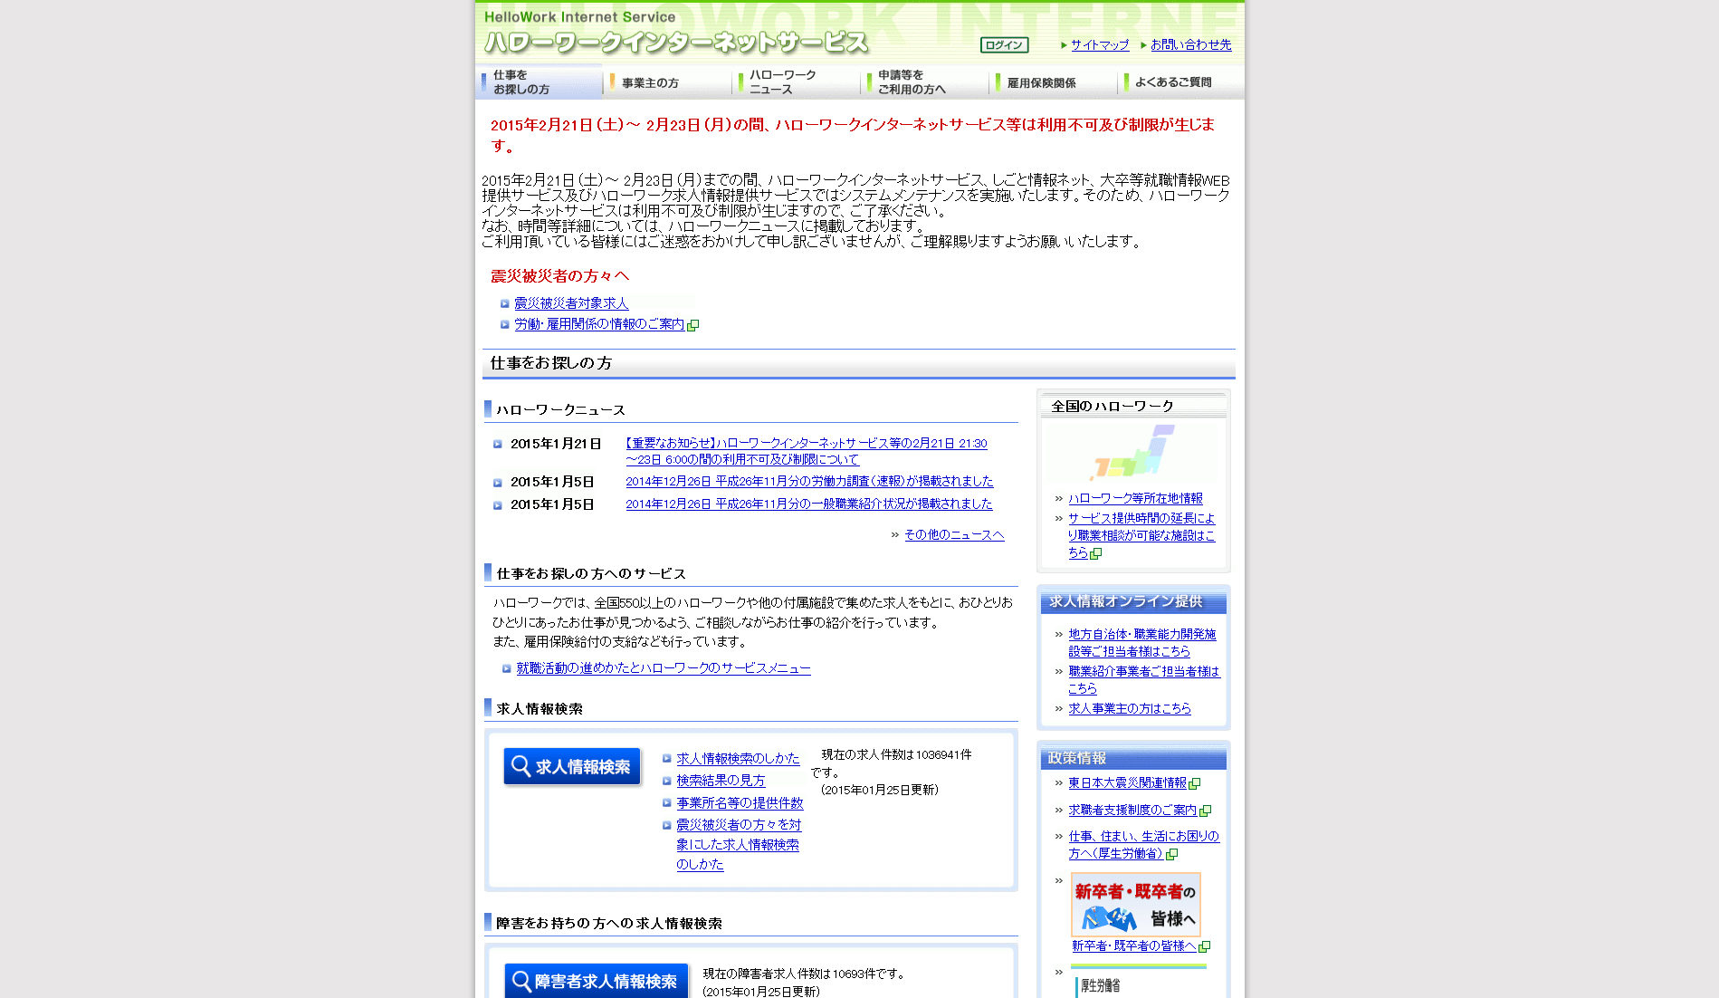Select the 事業主の方 tab
This screenshot has height=998, width=1719.
click(x=668, y=82)
